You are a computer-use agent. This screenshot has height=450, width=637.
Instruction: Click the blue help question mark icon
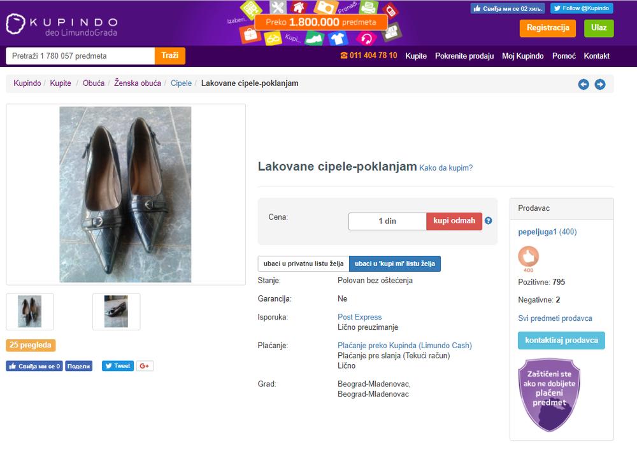[x=488, y=221]
